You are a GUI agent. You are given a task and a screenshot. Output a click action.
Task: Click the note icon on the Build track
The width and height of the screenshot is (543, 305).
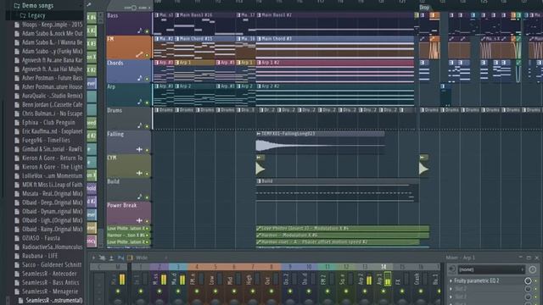coord(139,197)
